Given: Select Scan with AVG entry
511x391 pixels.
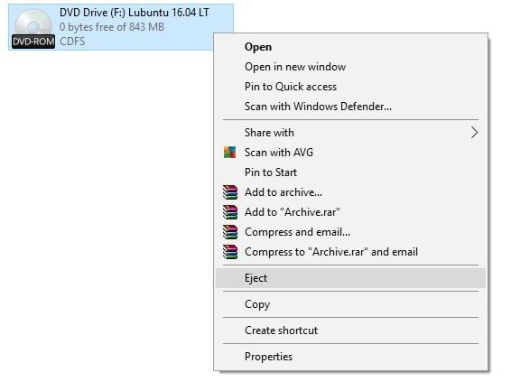Looking at the screenshot, I should [350, 153].
